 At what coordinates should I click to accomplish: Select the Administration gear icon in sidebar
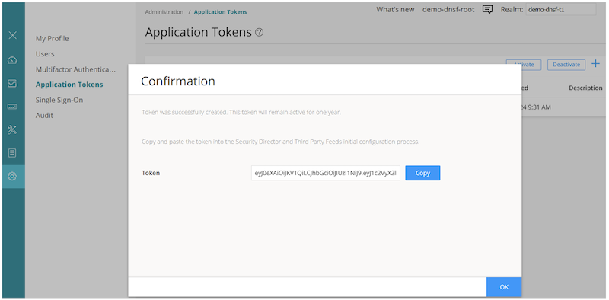[x=12, y=177]
